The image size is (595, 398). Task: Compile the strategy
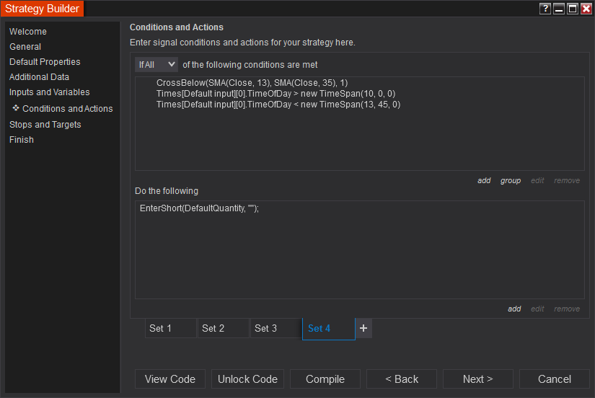pos(325,379)
